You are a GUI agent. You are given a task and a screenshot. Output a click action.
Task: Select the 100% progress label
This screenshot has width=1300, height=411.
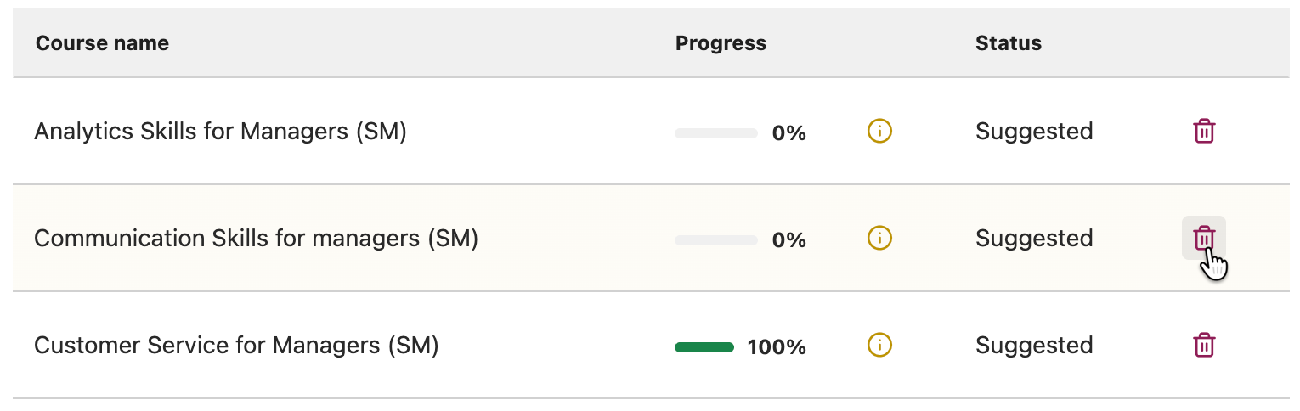(777, 346)
